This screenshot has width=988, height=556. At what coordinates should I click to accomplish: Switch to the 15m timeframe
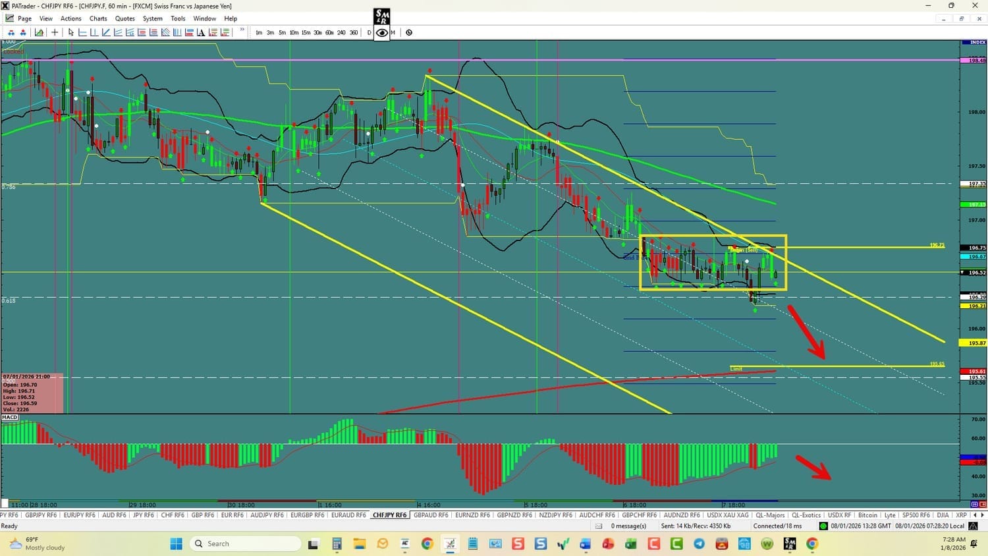pyautogui.click(x=306, y=32)
